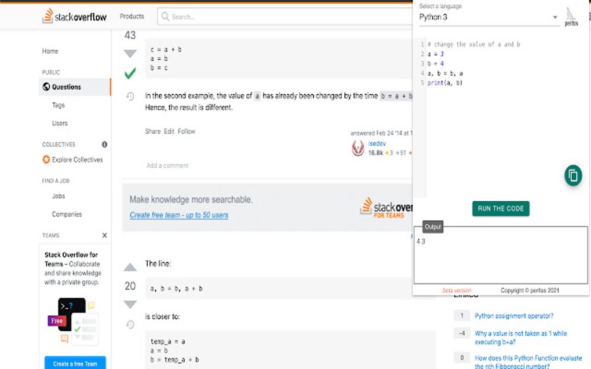591x369 pixels.
Task: Click the revision history clock icon
Action: [x=129, y=96]
